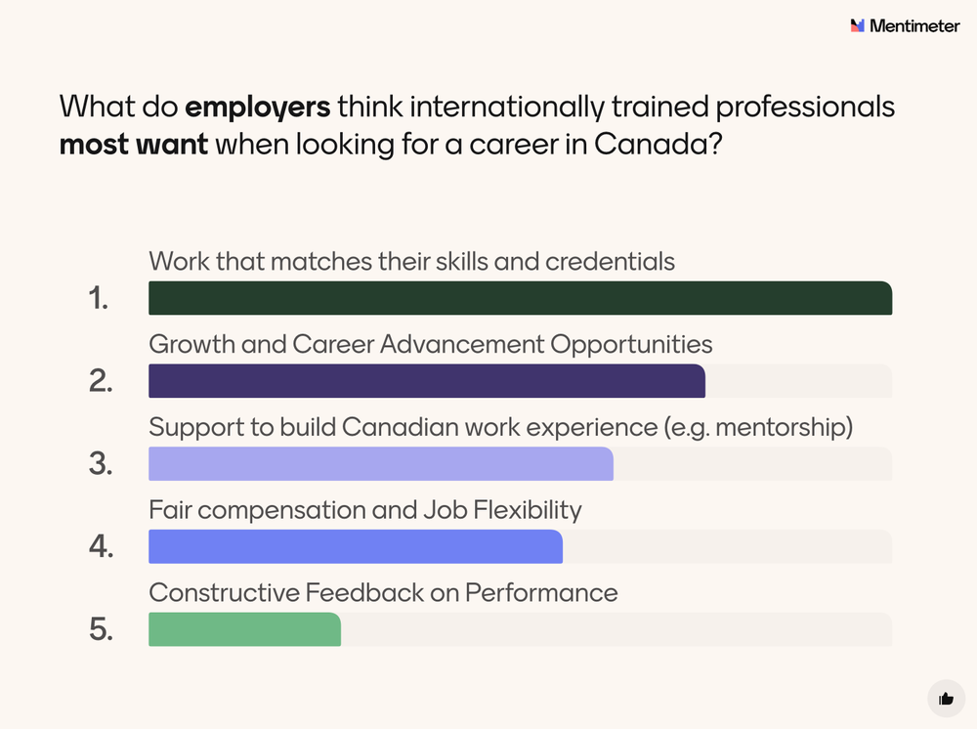Select the rank number '5.'
This screenshot has width=977, height=729.
pyautogui.click(x=101, y=630)
